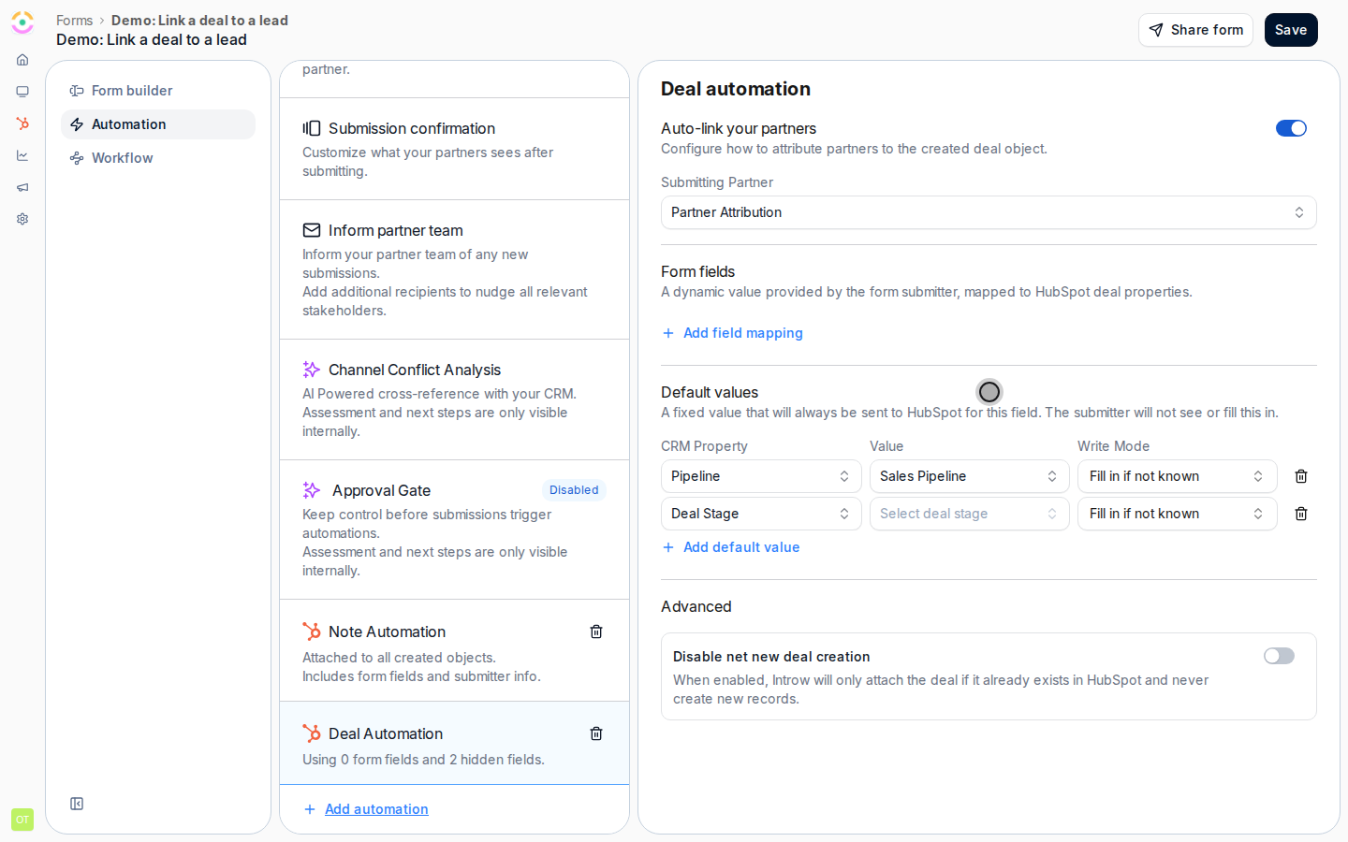Click the Advanced section label
The width and height of the screenshot is (1348, 842).
pyautogui.click(x=696, y=606)
